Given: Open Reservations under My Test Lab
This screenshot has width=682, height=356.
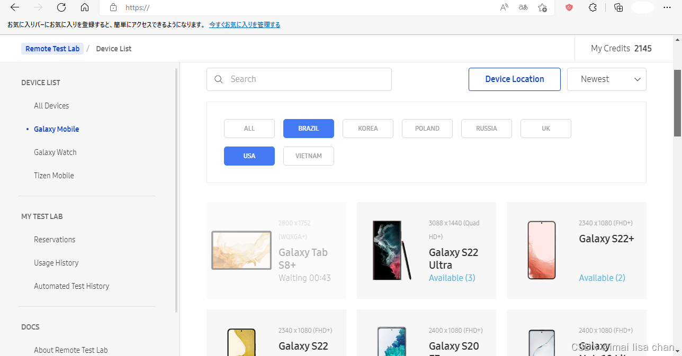Looking at the screenshot, I should pos(55,240).
